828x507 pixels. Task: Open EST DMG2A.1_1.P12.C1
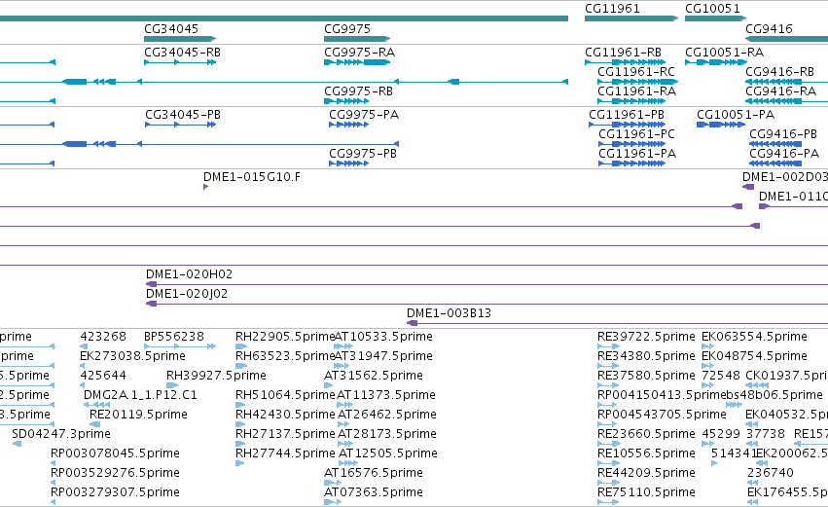click(x=140, y=394)
